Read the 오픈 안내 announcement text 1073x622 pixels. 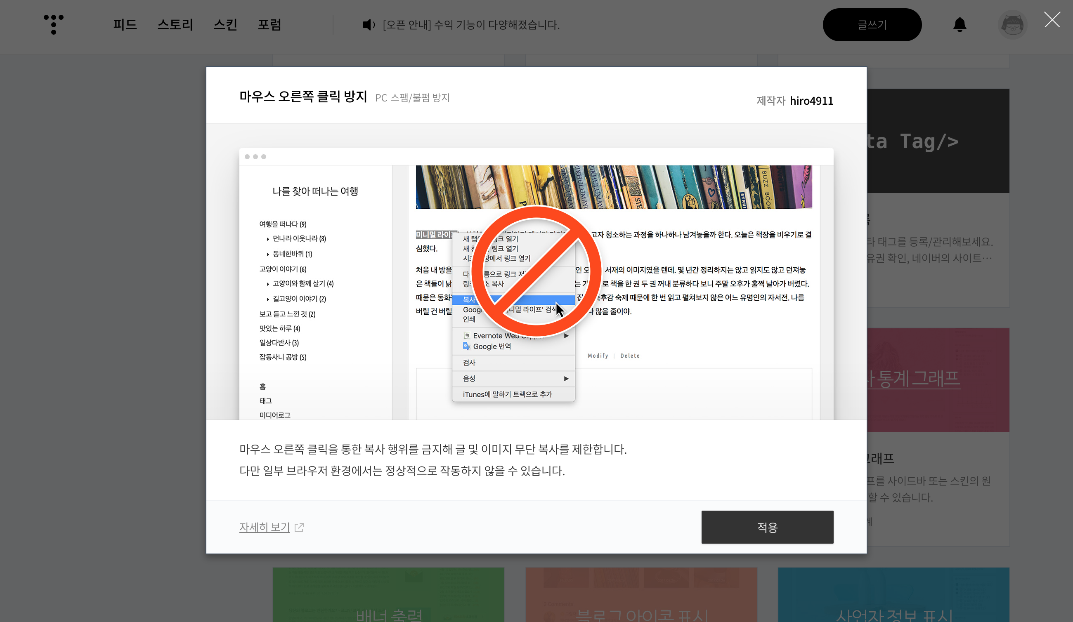(x=471, y=25)
